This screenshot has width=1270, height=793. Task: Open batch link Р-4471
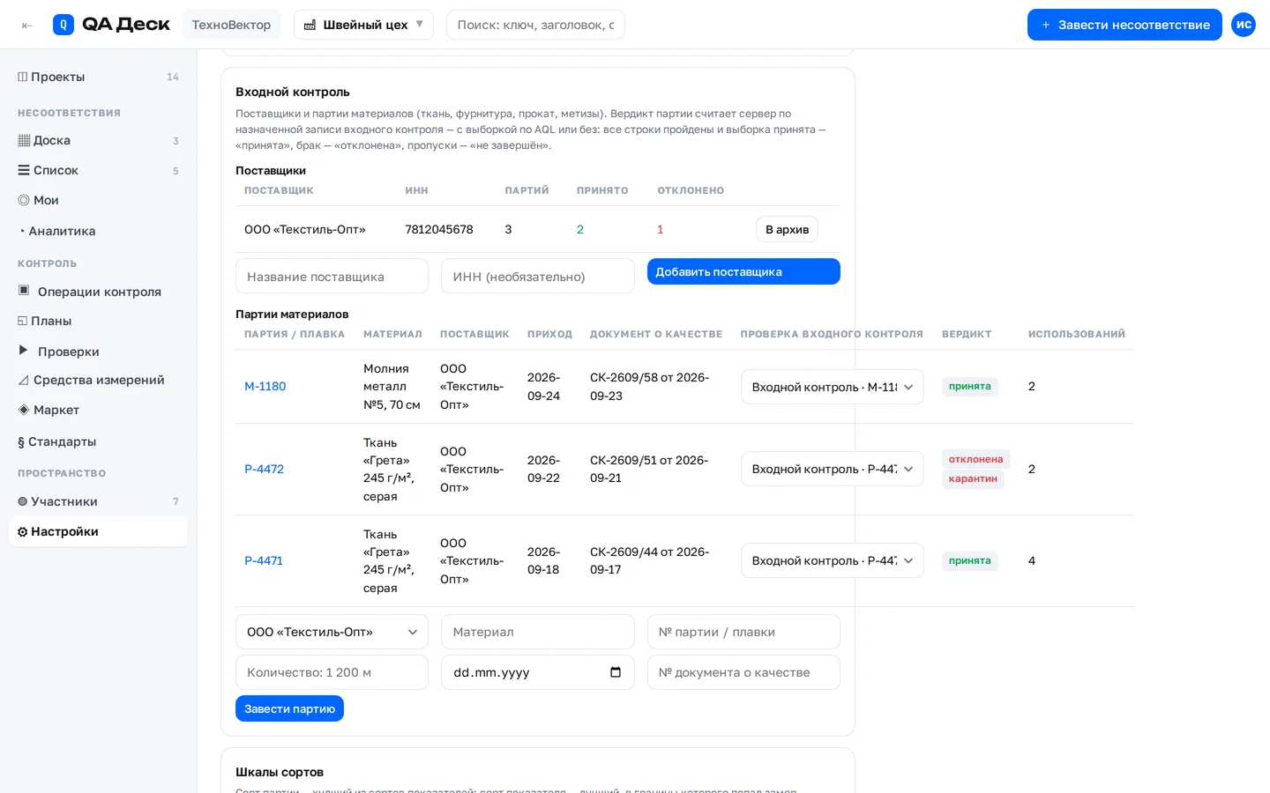(264, 560)
